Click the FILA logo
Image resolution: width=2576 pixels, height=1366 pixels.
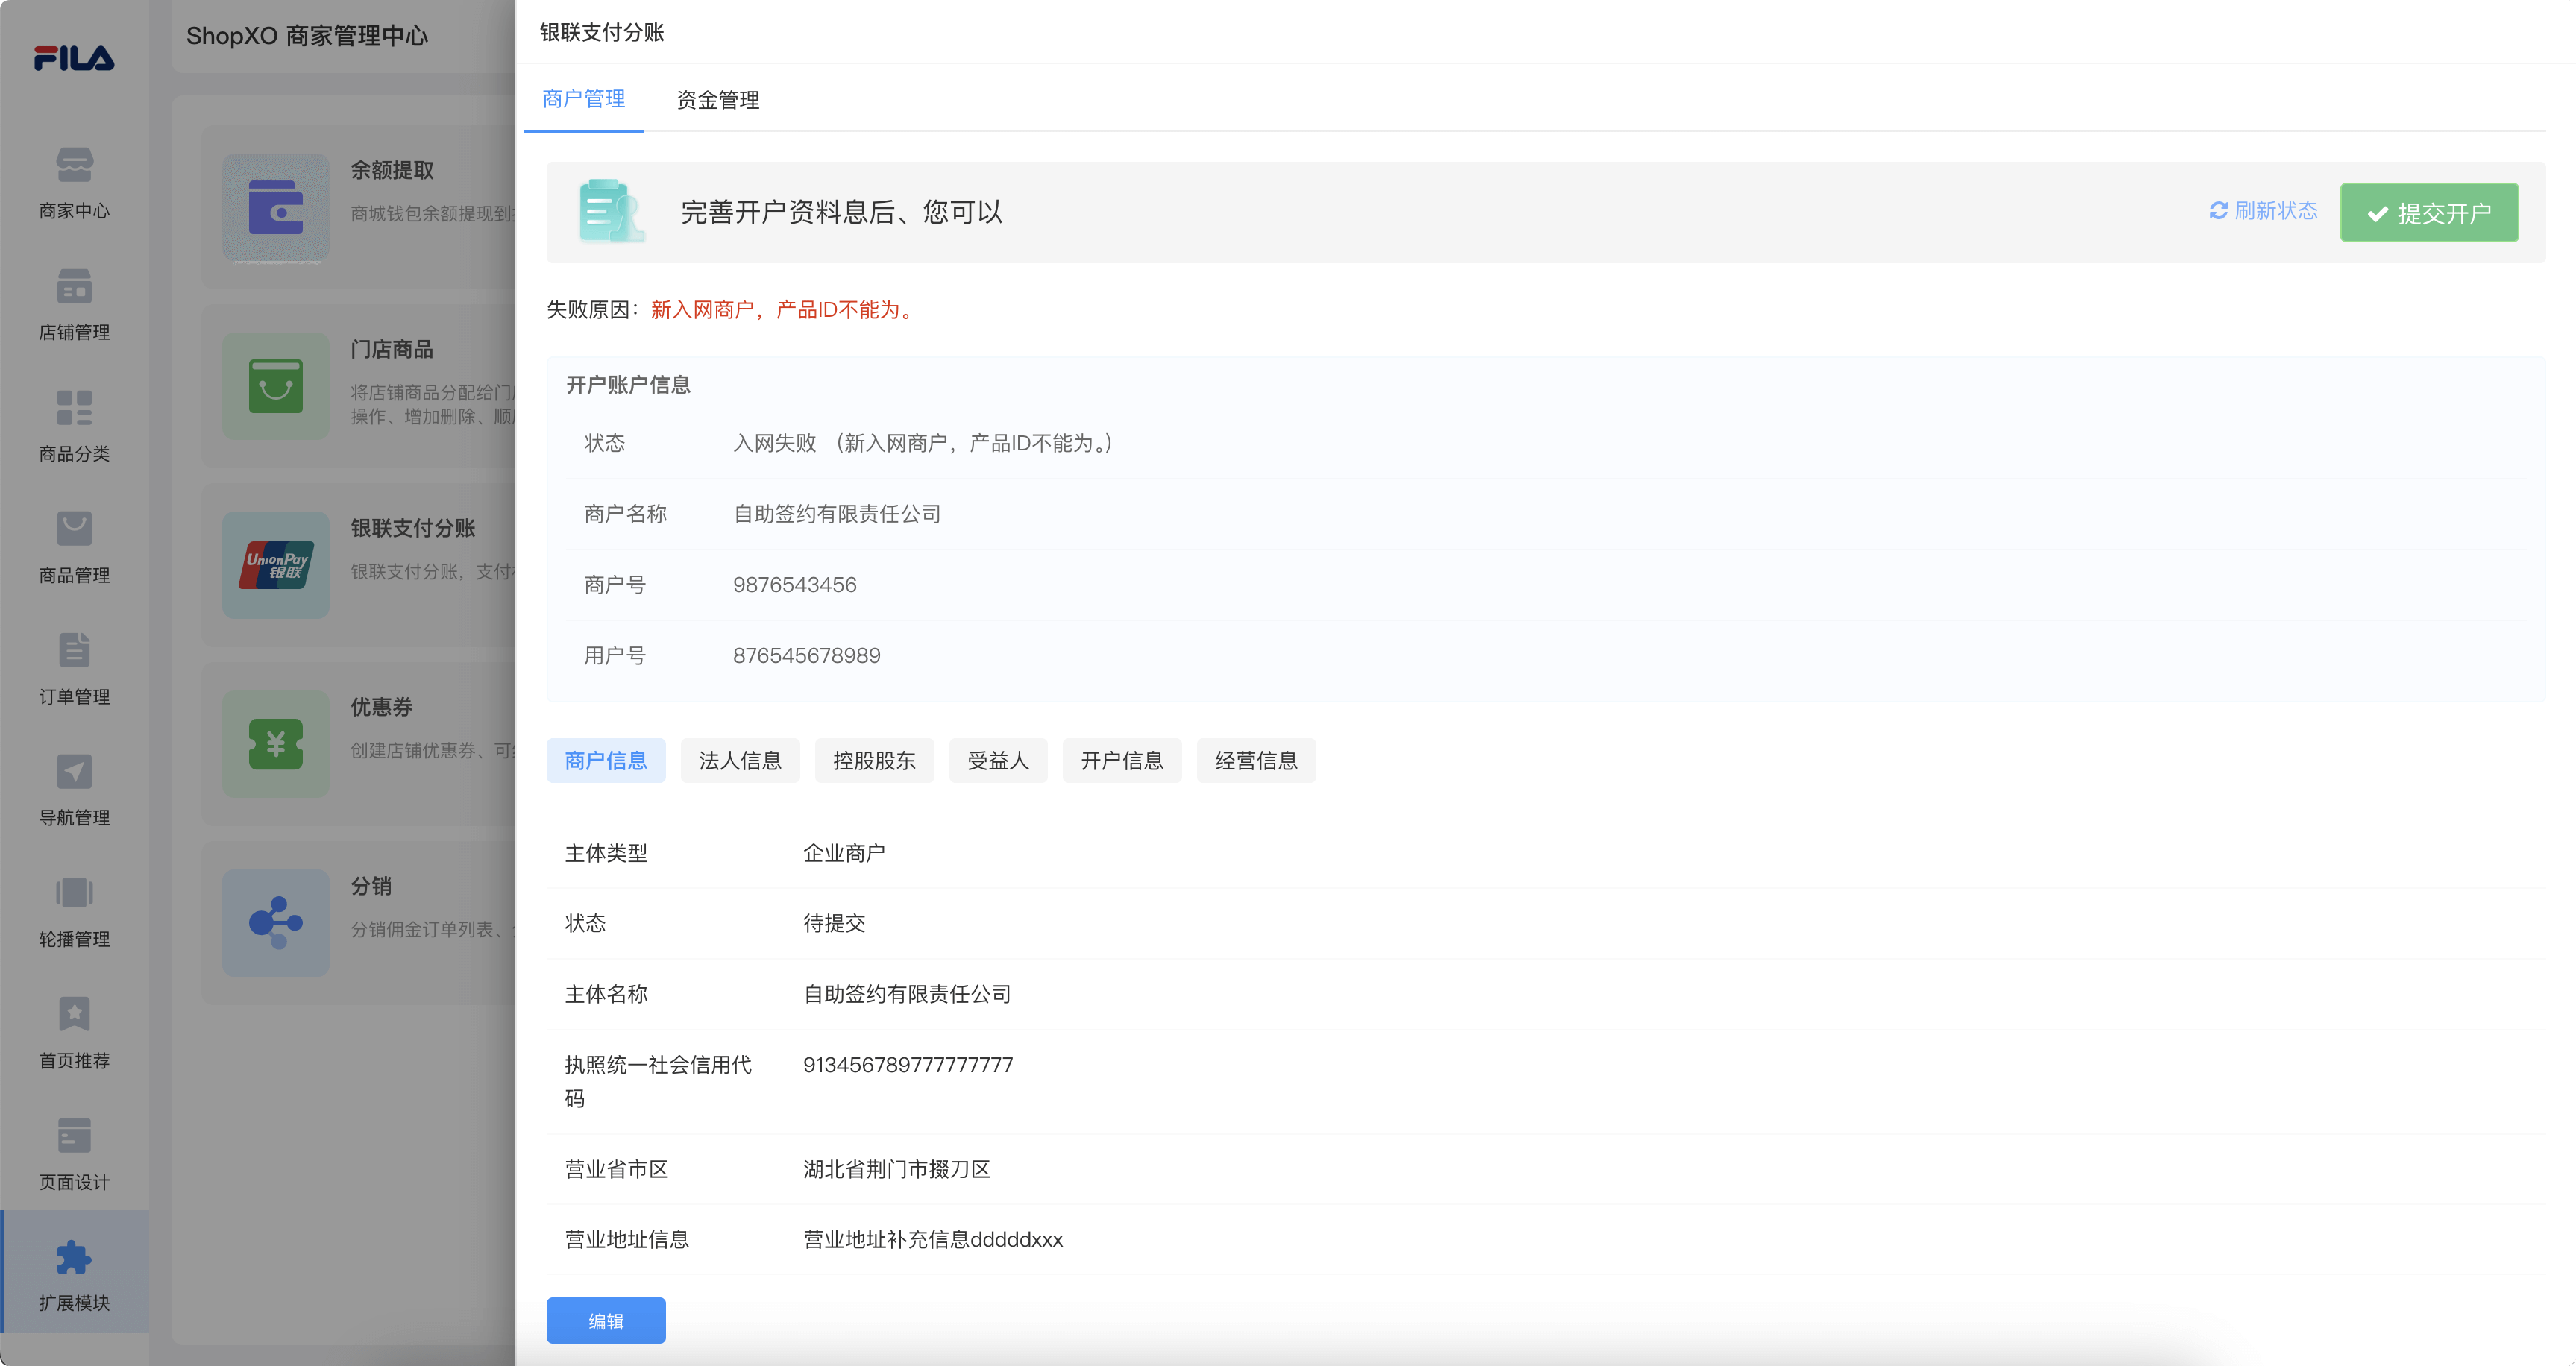pyautogui.click(x=74, y=58)
